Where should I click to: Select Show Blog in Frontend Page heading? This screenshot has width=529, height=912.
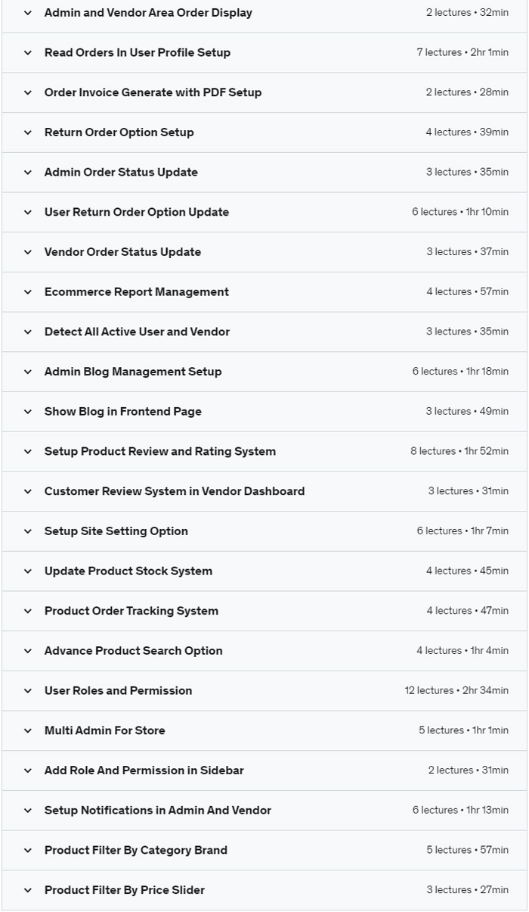click(122, 412)
